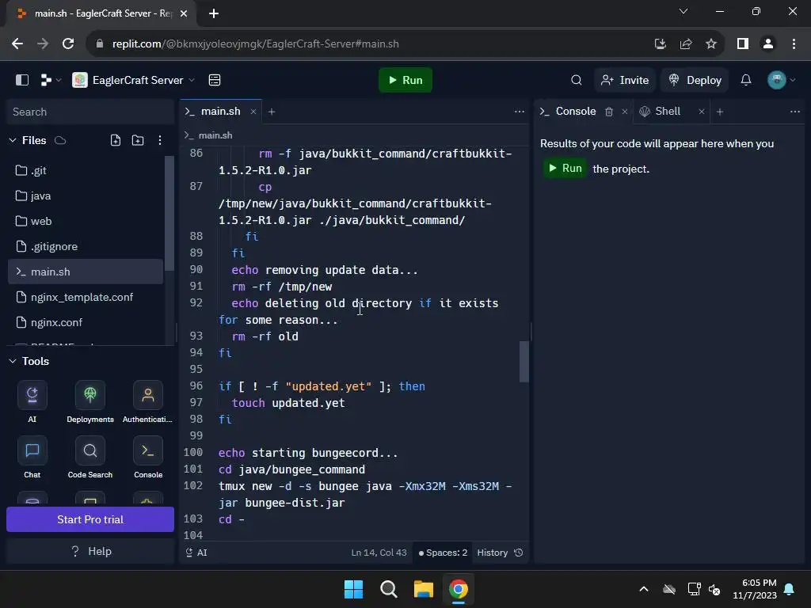Screen dimensions: 811x608
Task: Open the Console tool in Tools
Action: (148, 457)
